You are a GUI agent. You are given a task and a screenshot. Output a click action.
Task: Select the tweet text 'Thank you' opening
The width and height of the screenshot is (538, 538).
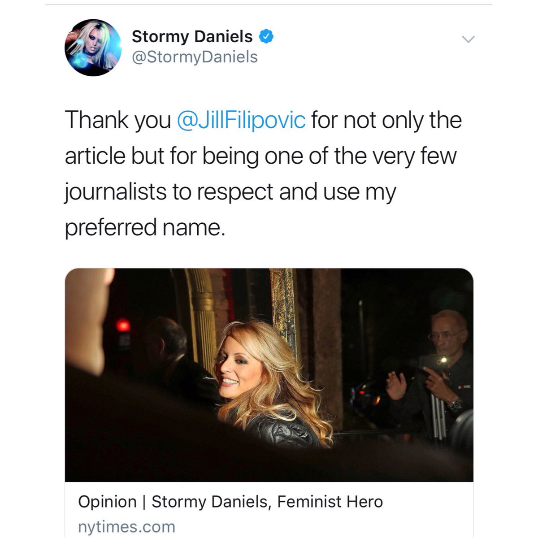click(x=118, y=120)
